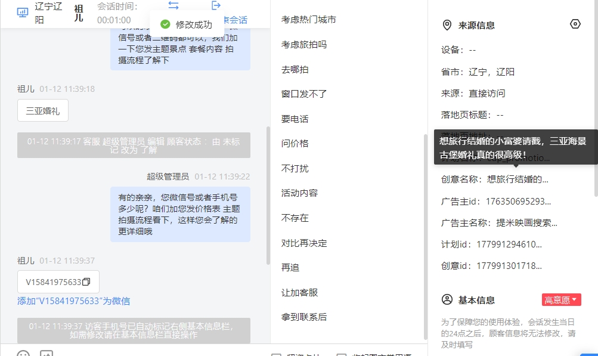The image size is (598, 356).
Task: Open the 高意愿 intention dropdown
Action: [562, 300]
